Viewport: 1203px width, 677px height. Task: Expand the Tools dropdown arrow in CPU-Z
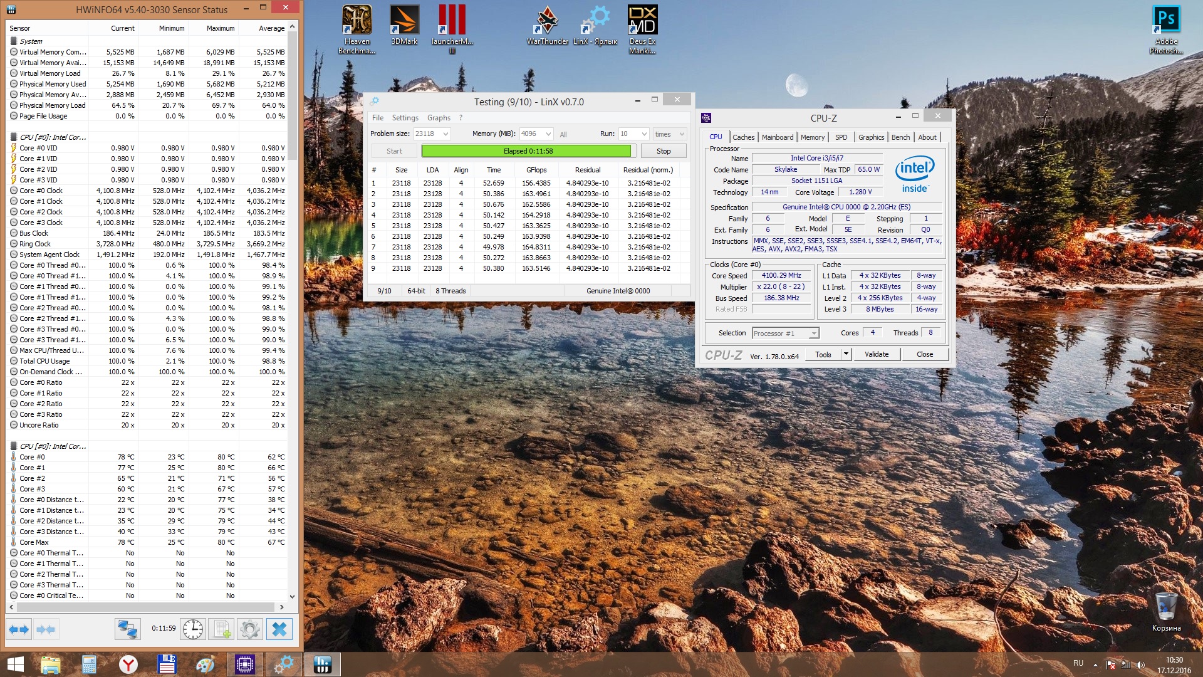click(845, 354)
